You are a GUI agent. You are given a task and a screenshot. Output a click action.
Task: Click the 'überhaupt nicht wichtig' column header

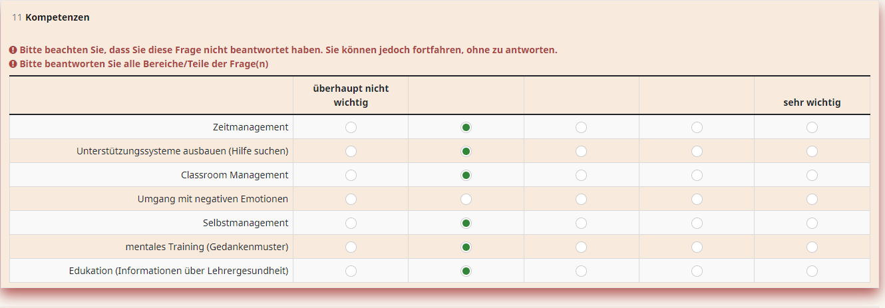351,95
